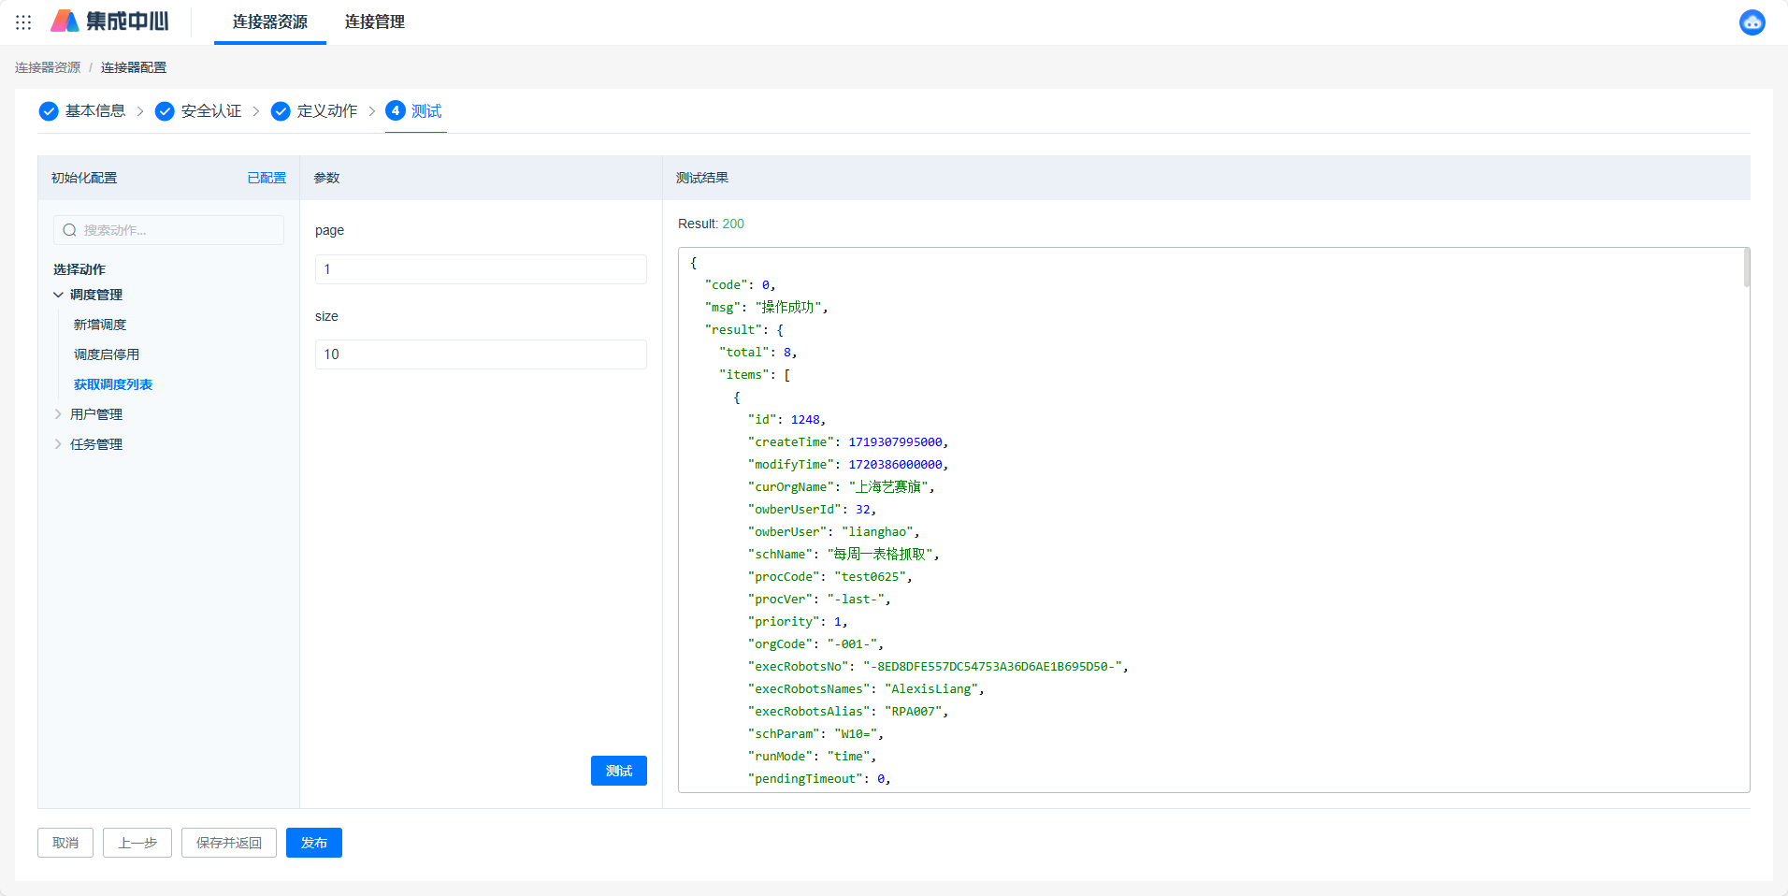Click the 保存并返回 button

click(229, 843)
